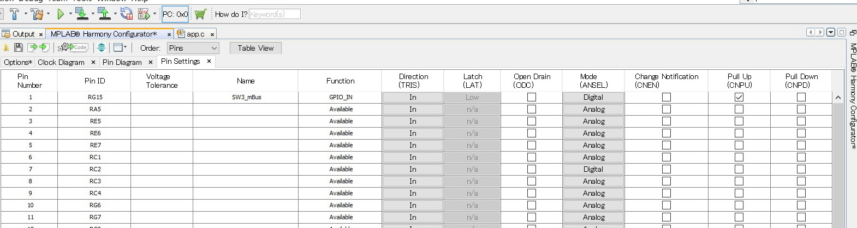857x228 pixels.
Task: Enable Open Drain for pin RA5
Action: coord(531,109)
